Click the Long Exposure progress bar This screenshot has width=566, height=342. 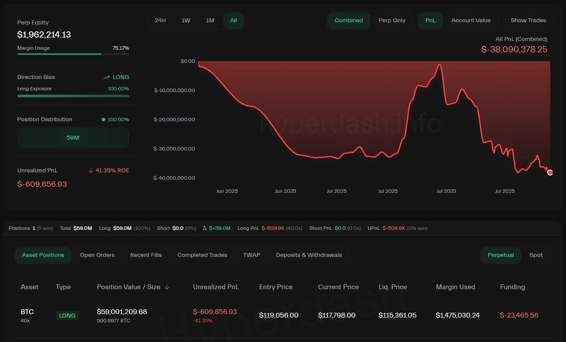click(73, 96)
